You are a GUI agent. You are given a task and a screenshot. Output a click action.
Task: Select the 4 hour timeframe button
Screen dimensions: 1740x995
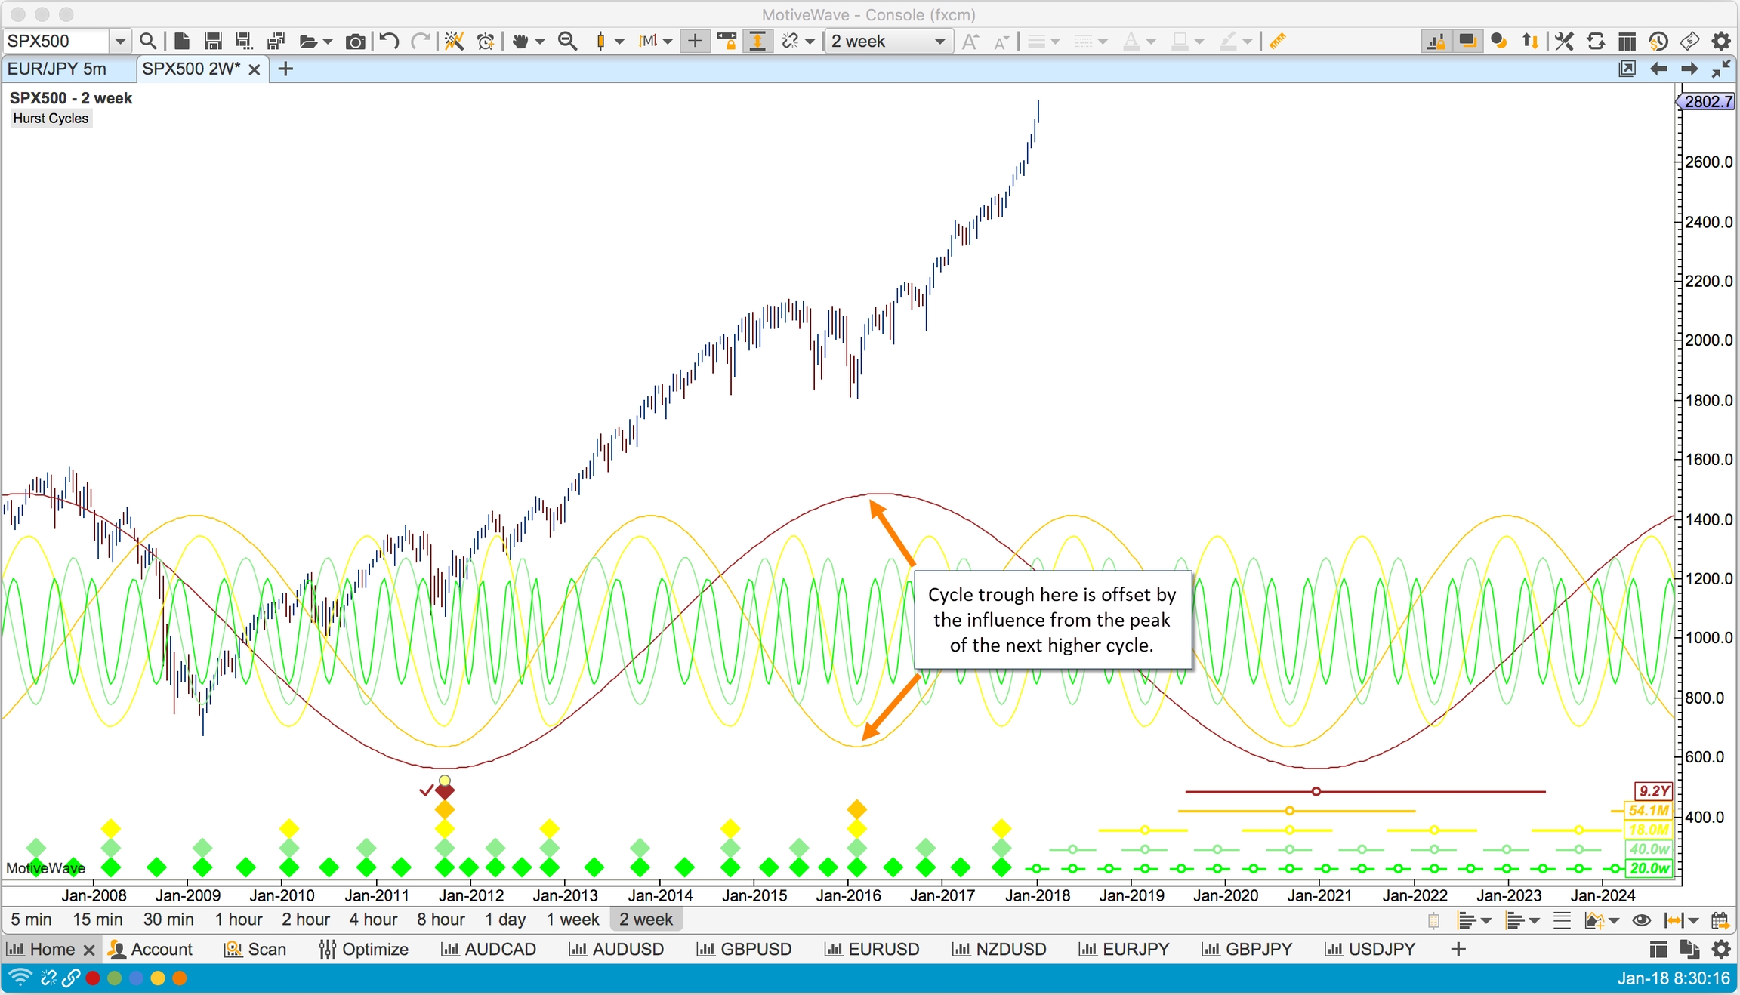[x=373, y=920]
